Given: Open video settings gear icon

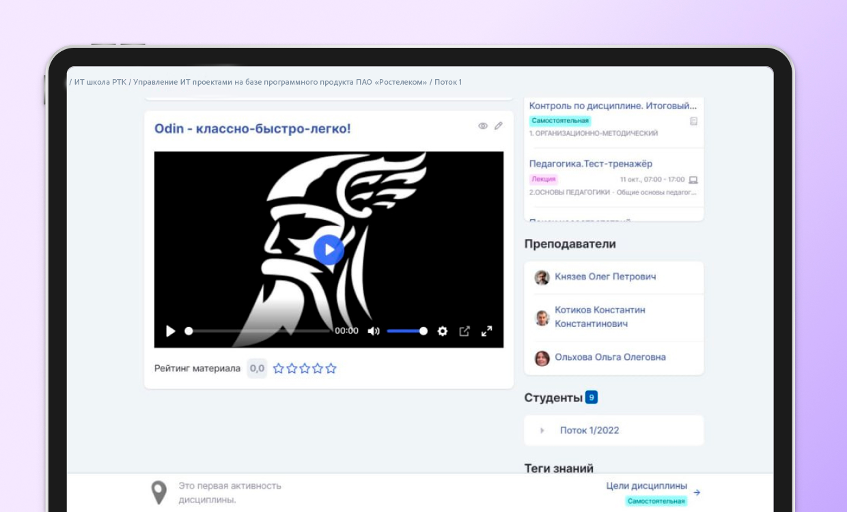Looking at the screenshot, I should click(x=443, y=331).
